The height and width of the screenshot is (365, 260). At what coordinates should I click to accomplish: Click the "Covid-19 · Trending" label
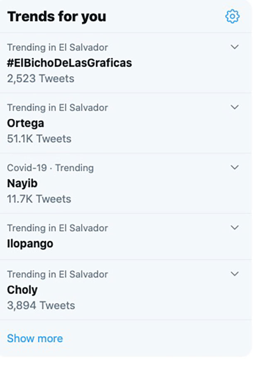[x=50, y=168]
